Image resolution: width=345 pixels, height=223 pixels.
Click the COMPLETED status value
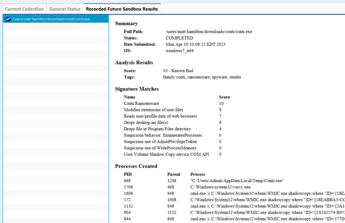tap(179, 38)
